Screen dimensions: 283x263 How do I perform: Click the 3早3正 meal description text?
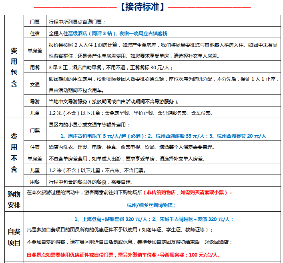click(x=110, y=67)
